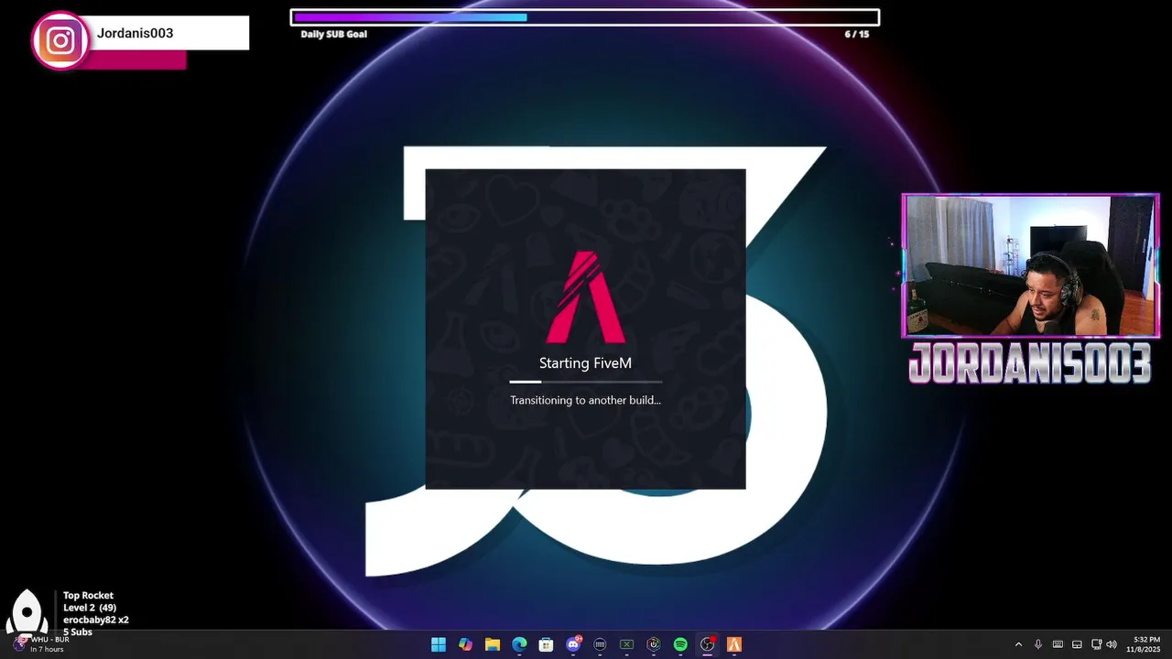
Task: Open the volume tray icon
Action: 1112,644
